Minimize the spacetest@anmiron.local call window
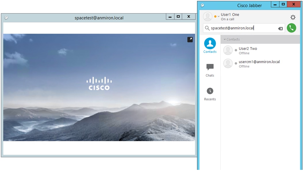Image resolution: width=303 pixels, height=173 pixels. coord(170,17)
